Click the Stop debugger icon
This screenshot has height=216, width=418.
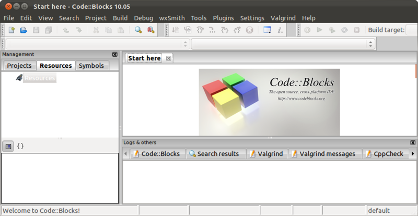(x=249, y=30)
